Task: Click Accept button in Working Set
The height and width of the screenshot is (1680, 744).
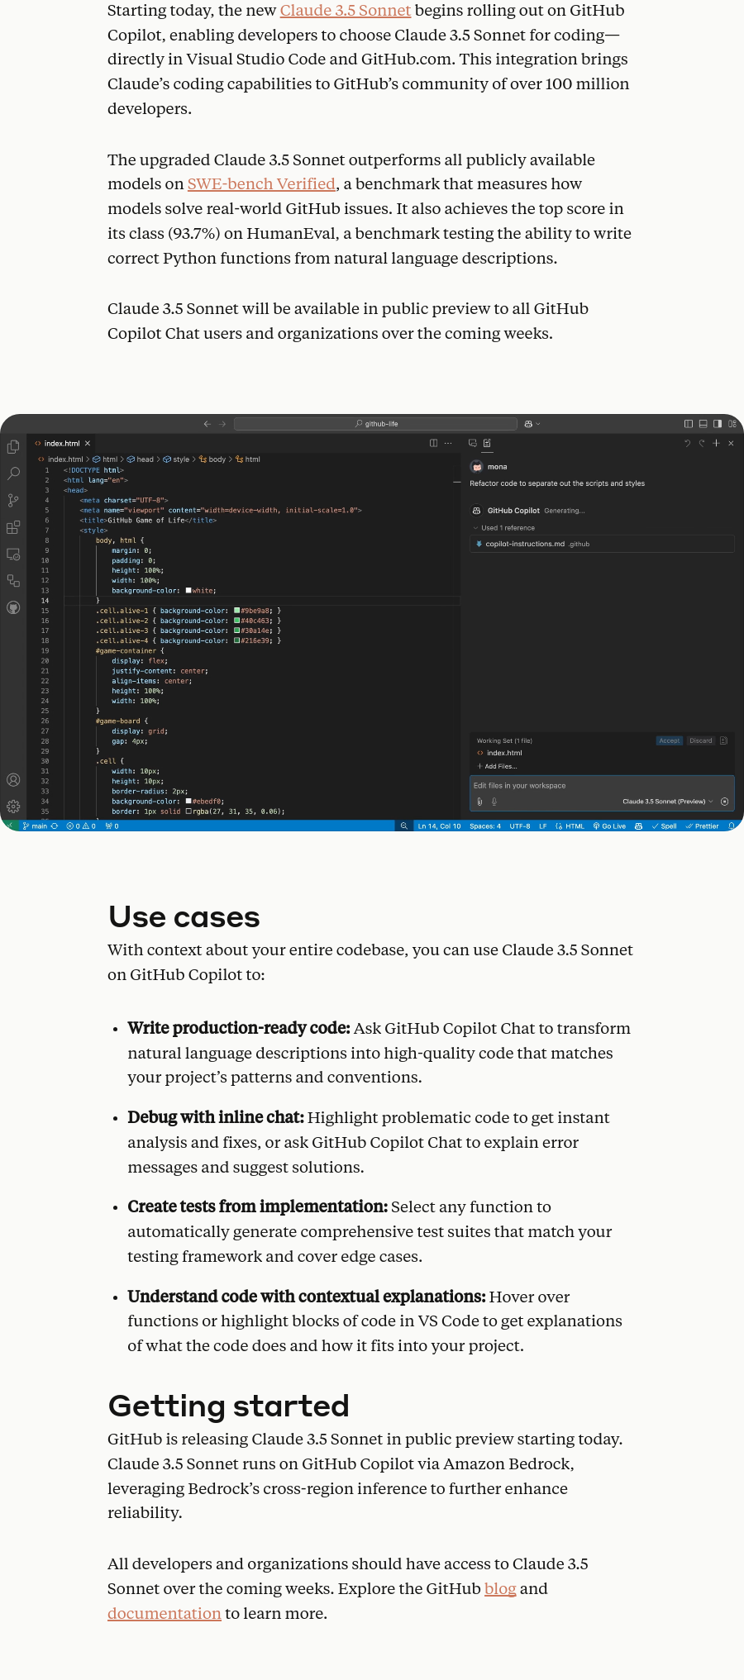Action: click(669, 740)
